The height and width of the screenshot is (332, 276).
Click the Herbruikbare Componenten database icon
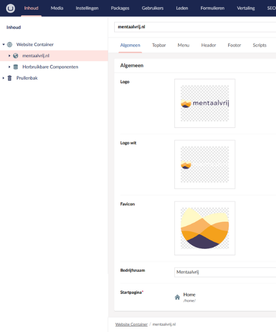15,67
